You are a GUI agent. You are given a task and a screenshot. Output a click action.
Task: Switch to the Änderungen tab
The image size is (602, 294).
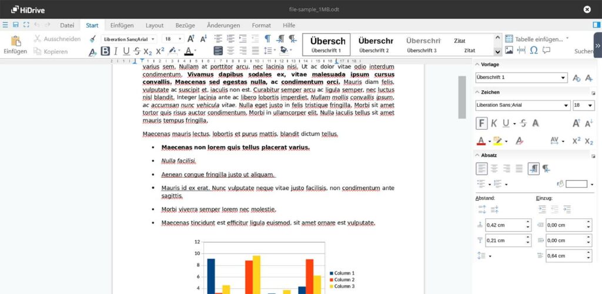pyautogui.click(x=223, y=25)
